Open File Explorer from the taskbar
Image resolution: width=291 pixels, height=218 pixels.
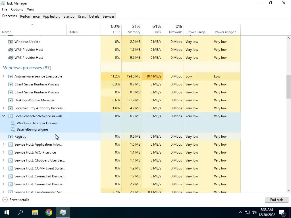35,212
